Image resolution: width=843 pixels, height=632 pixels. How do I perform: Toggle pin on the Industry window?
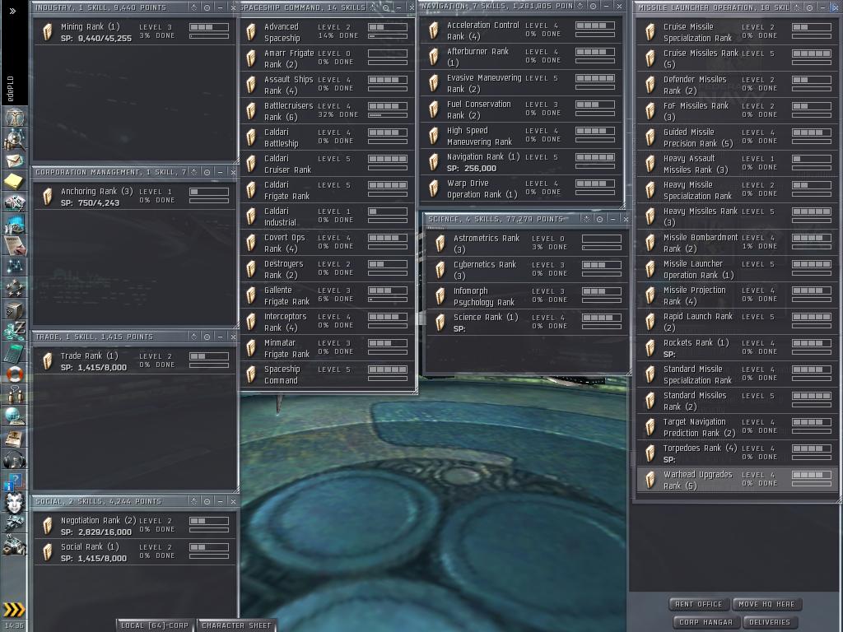click(194, 7)
